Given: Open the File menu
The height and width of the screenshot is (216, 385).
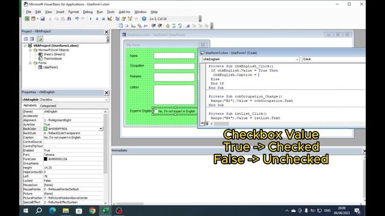Looking at the screenshot, I should (28, 12).
